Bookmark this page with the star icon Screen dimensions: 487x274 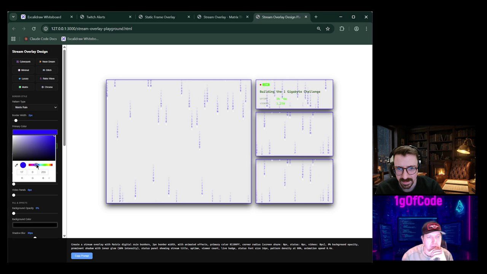328,29
